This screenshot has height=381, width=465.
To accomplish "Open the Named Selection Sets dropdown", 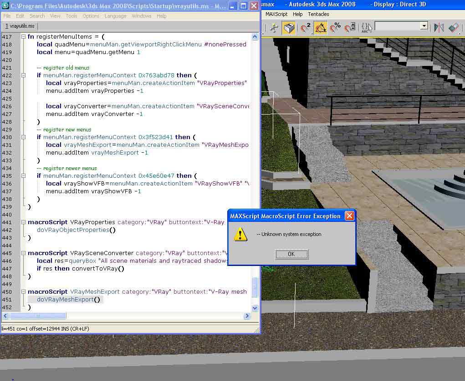I will tap(424, 26).
